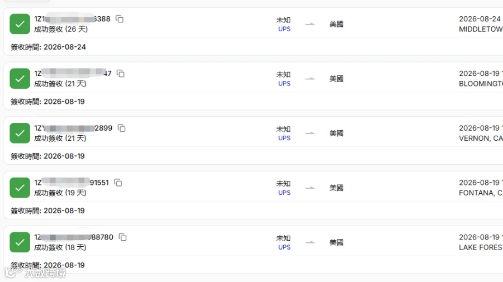This screenshot has width=503, height=282.
Task: Copy tracking number ending in 2899
Action: 121,128
